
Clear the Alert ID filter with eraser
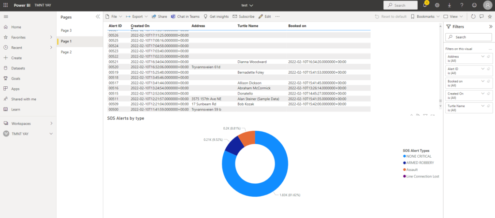pyautogui.click(x=488, y=68)
